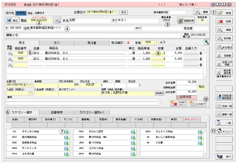The image size is (238, 163).
Task: Open 検索 search from the right sidebar
Action: pyautogui.click(x=224, y=30)
